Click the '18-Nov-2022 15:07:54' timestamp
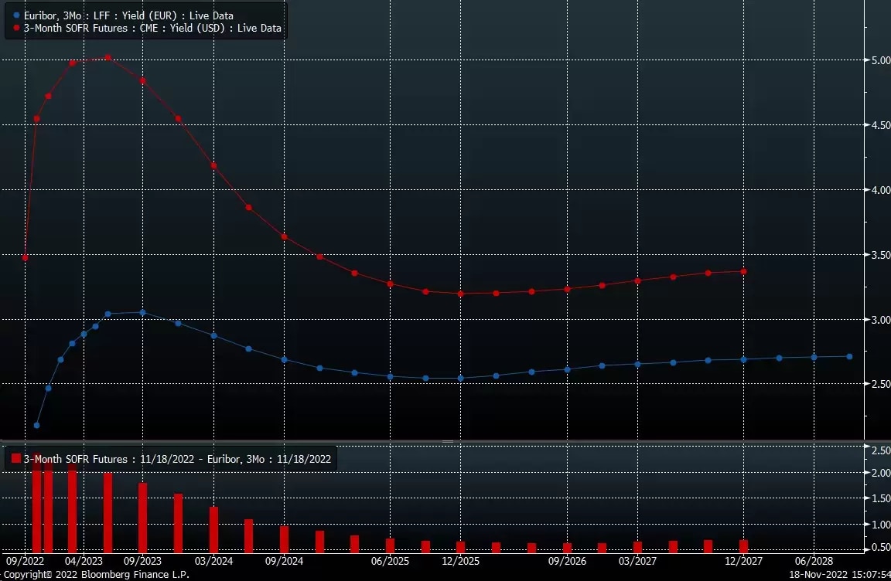891x581 pixels. (x=840, y=574)
